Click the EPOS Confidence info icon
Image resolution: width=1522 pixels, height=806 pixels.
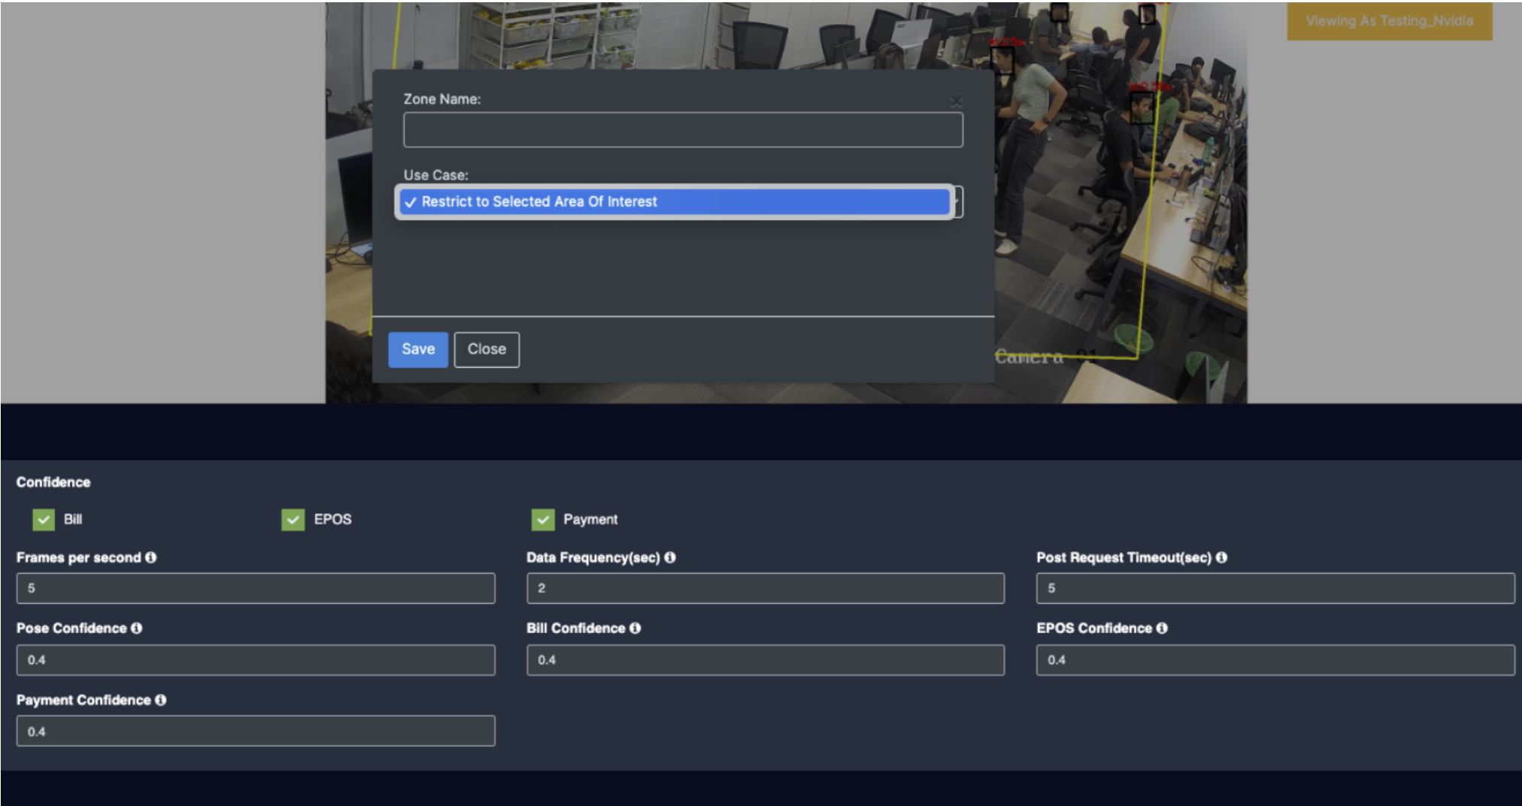pos(1162,628)
